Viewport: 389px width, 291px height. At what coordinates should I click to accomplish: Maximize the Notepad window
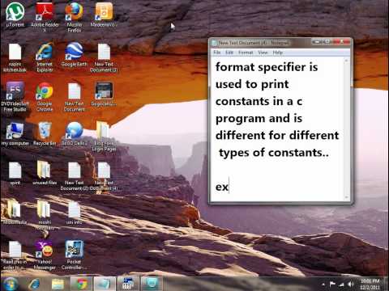tap(327, 42)
